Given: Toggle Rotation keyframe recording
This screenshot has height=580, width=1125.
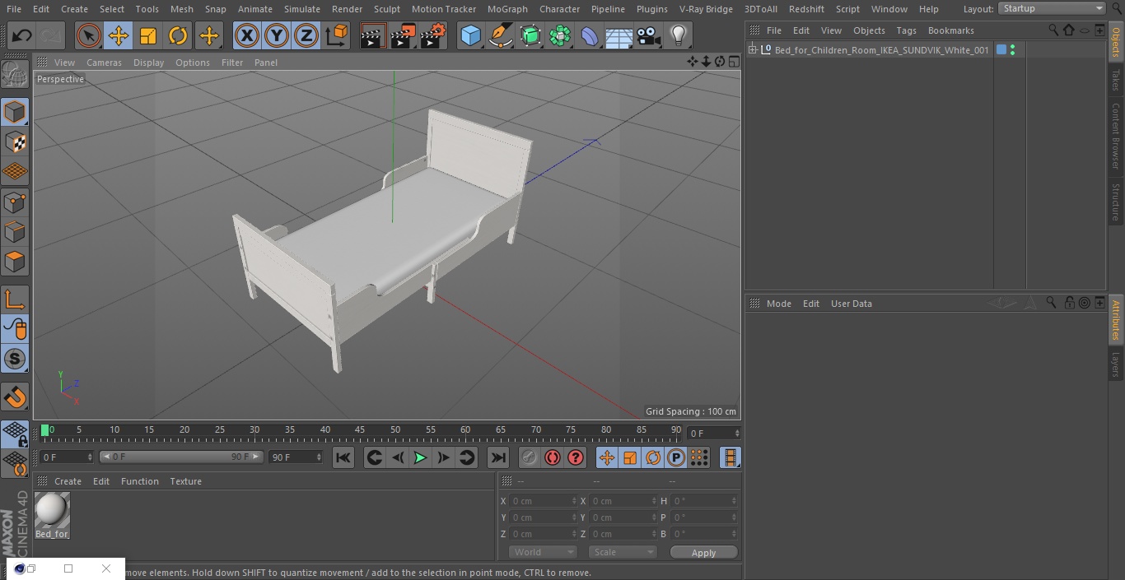Looking at the screenshot, I should [653, 457].
